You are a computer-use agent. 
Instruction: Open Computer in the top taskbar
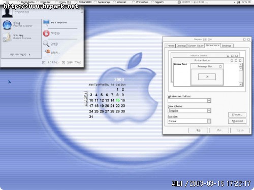(x=44, y=2)
